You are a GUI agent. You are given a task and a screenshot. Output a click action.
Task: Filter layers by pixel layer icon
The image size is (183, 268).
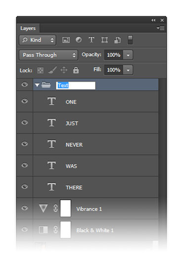[x=66, y=40]
